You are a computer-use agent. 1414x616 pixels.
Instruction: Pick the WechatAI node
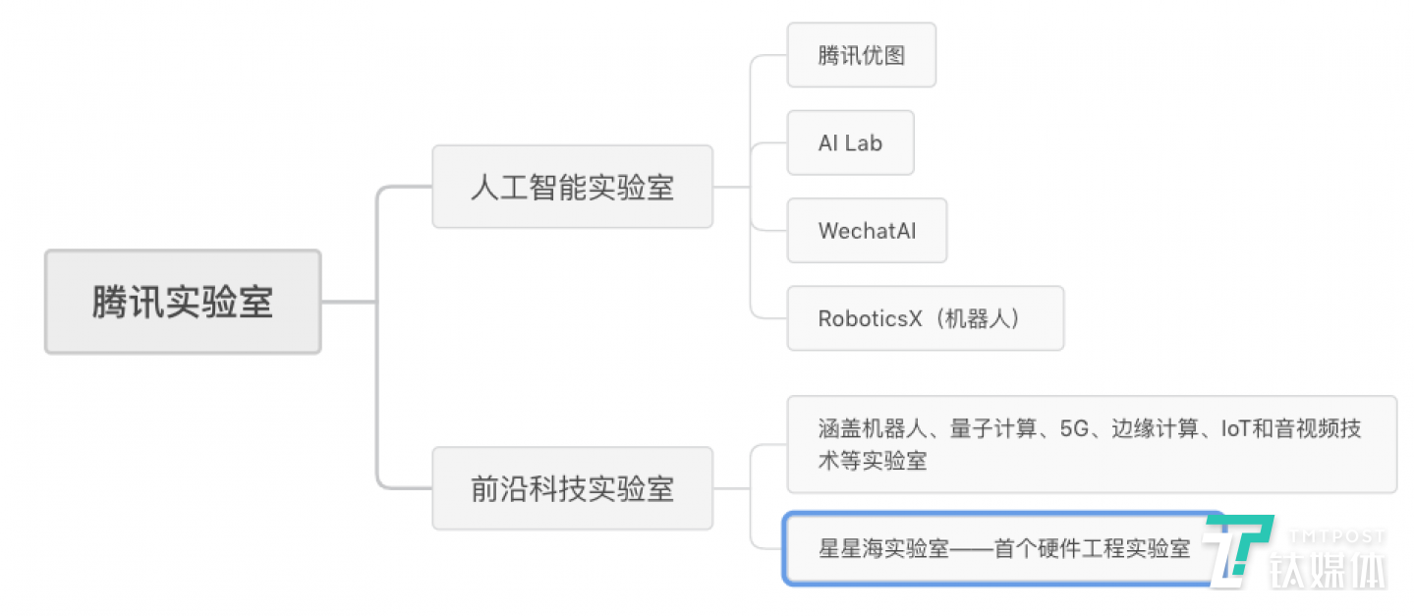(867, 231)
